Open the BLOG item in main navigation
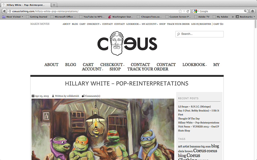Viewport: 257px width, 160px height. (71, 64)
